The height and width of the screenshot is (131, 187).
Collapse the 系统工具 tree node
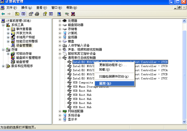[3, 25]
